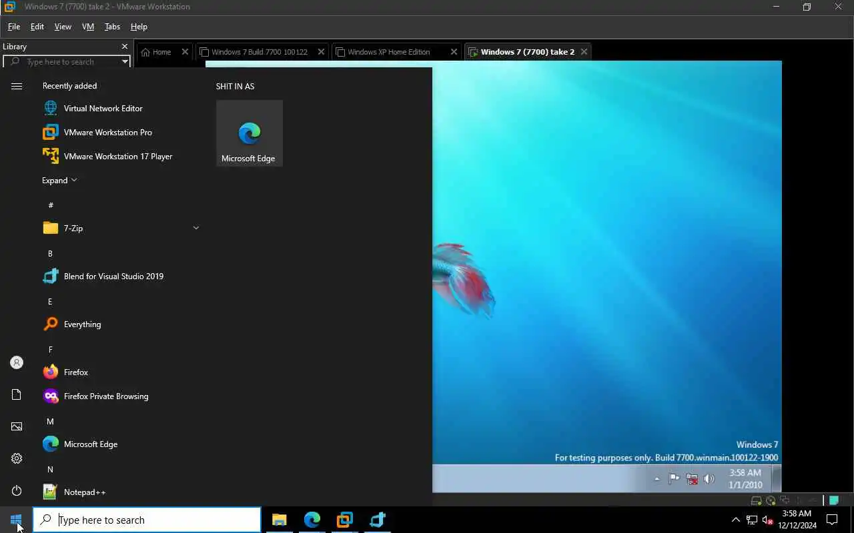Open the VMware message log icon
The height and width of the screenshot is (533, 854).
834,500
